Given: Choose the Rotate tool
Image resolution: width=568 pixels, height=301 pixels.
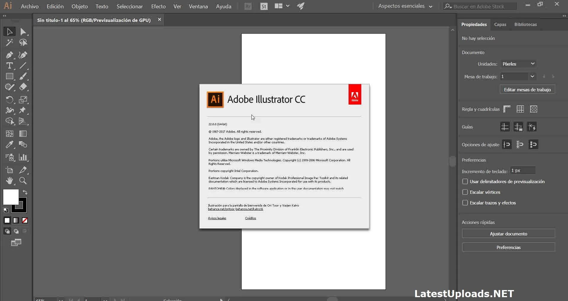Looking at the screenshot, I should pyautogui.click(x=9, y=100).
